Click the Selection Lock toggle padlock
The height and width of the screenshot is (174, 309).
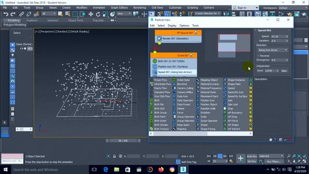click(114, 156)
